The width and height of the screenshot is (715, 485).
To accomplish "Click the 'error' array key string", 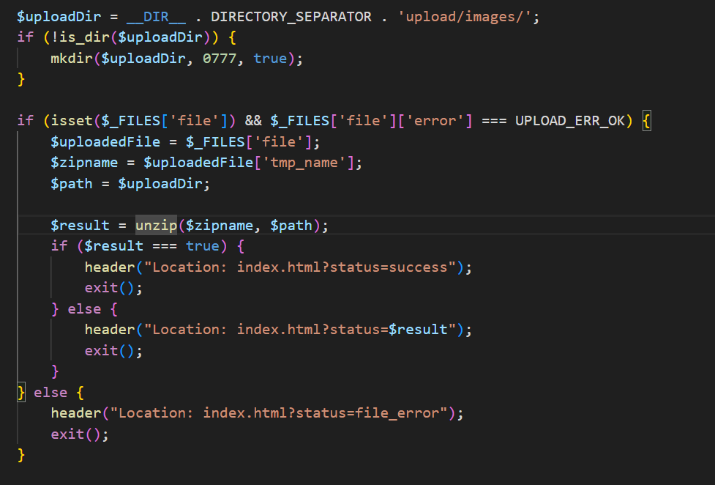I will [435, 121].
